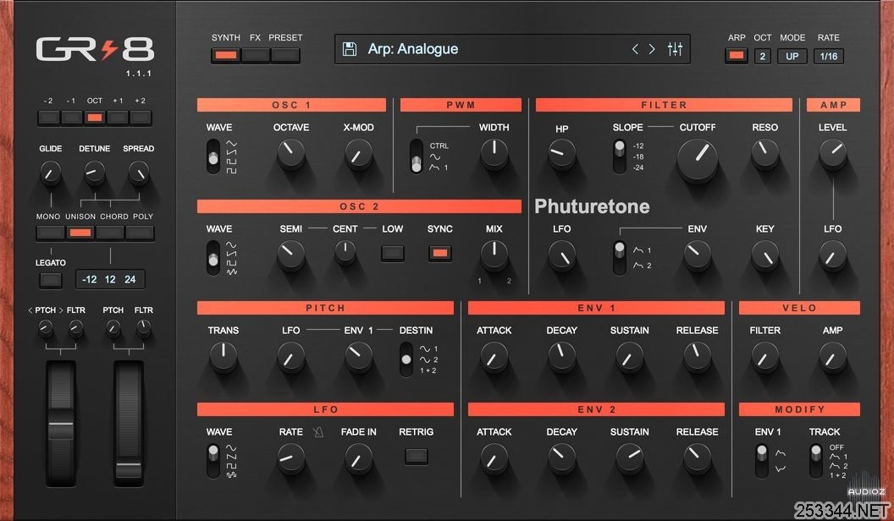Select POLY voice mode
The width and height of the screenshot is (894, 521).
[140, 233]
